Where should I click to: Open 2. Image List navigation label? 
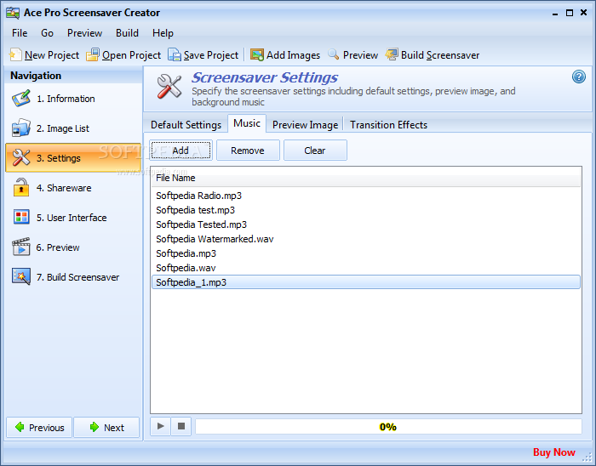(63, 128)
